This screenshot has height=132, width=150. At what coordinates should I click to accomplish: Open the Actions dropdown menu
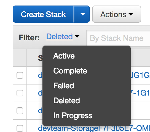click(x=117, y=14)
